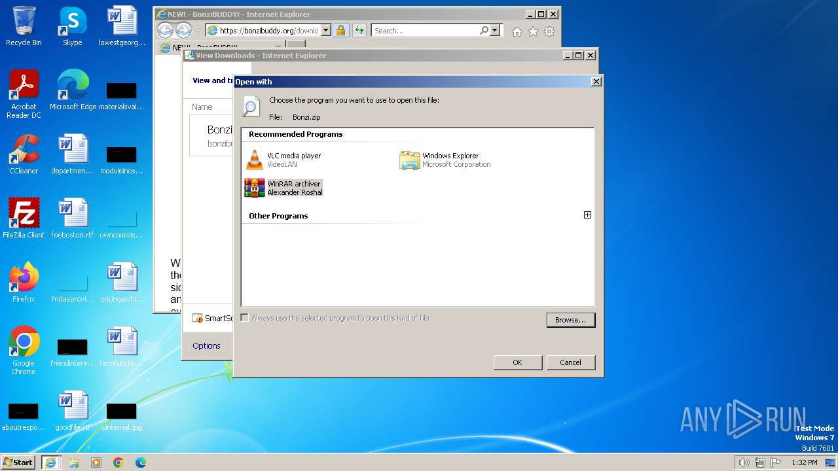Screen dimensions: 838x471
Task: Select feeboston.rtf document on desktop
Action: [73, 218]
